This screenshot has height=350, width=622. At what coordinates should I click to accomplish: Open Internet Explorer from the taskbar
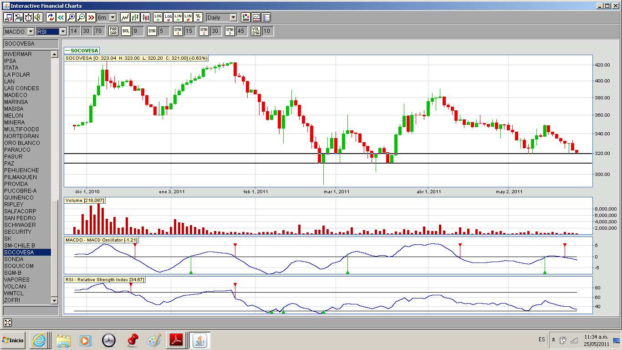pos(40,340)
